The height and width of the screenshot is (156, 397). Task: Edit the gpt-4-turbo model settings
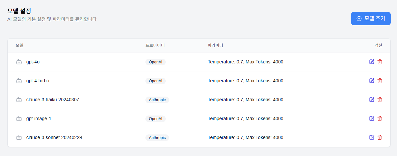click(x=372, y=81)
